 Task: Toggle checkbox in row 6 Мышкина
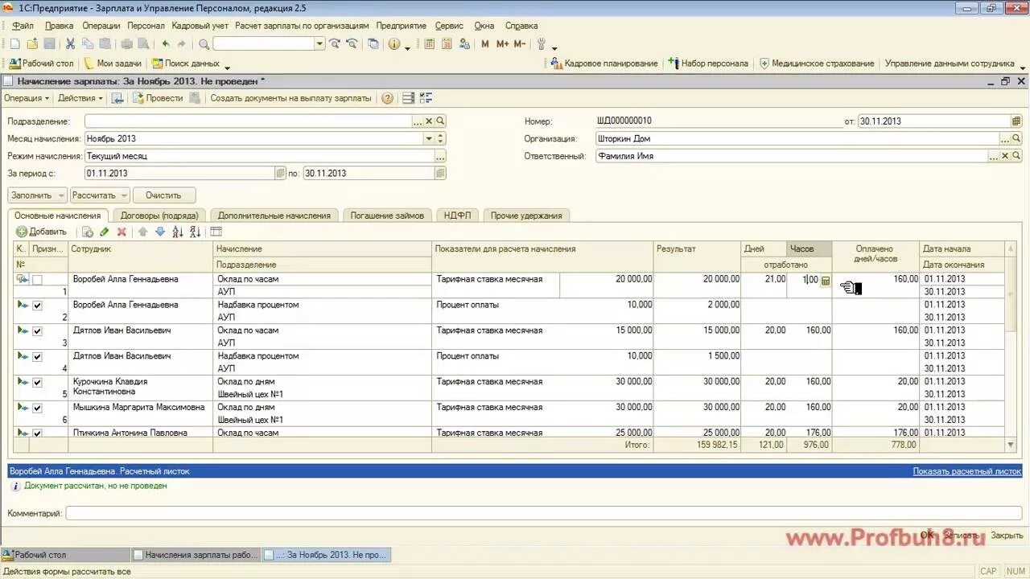(x=37, y=409)
